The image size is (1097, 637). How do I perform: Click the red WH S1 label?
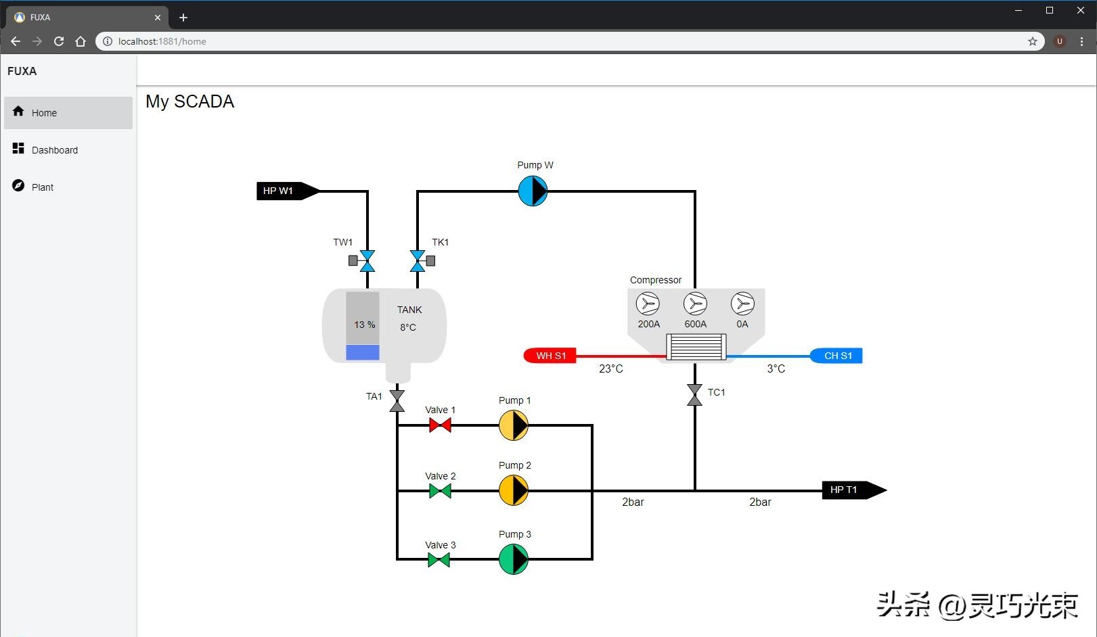[x=550, y=356]
